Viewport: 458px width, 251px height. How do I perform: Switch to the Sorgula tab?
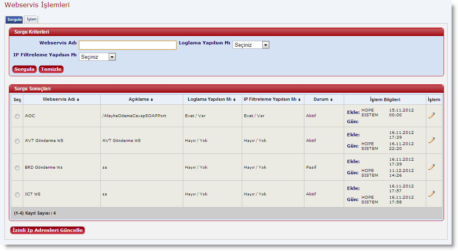pyautogui.click(x=14, y=20)
